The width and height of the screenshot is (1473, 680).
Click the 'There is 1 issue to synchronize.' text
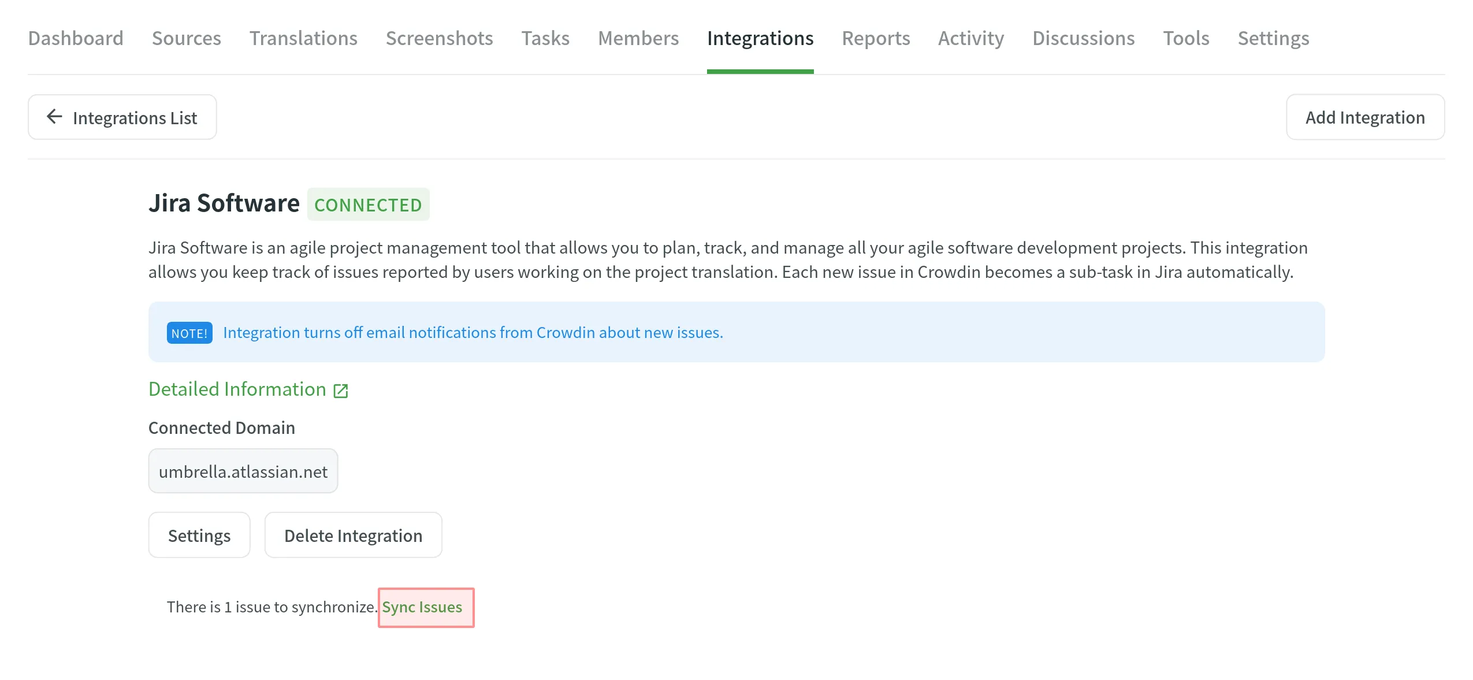(272, 607)
